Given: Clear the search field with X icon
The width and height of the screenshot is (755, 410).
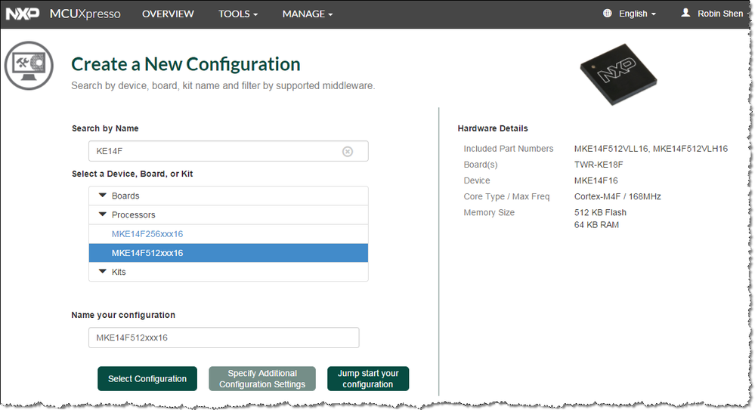Looking at the screenshot, I should click(x=347, y=152).
